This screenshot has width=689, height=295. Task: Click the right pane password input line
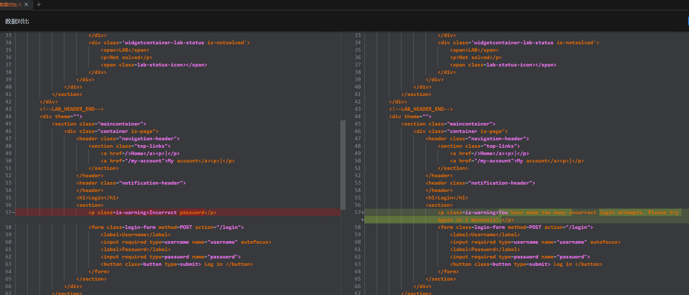[520, 257]
